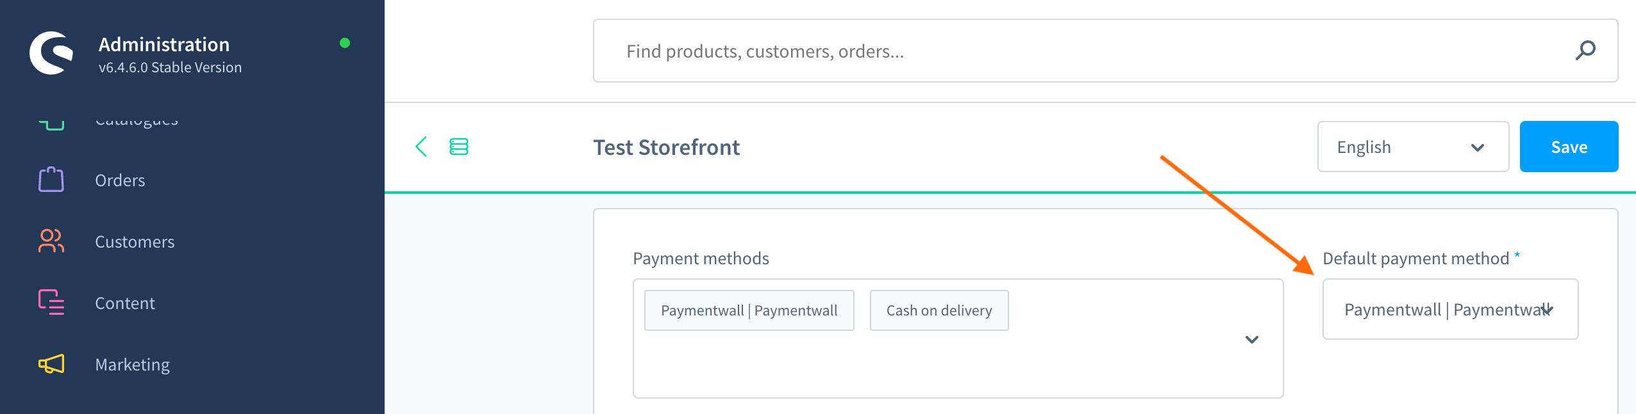Click the sales channel list icon
1636x414 pixels.
459,147
